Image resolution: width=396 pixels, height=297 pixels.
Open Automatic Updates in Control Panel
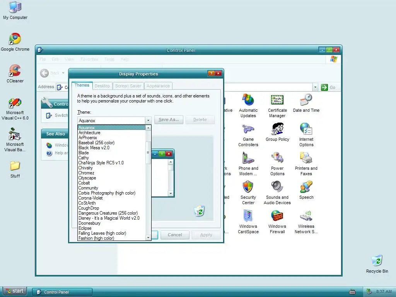tap(248, 106)
